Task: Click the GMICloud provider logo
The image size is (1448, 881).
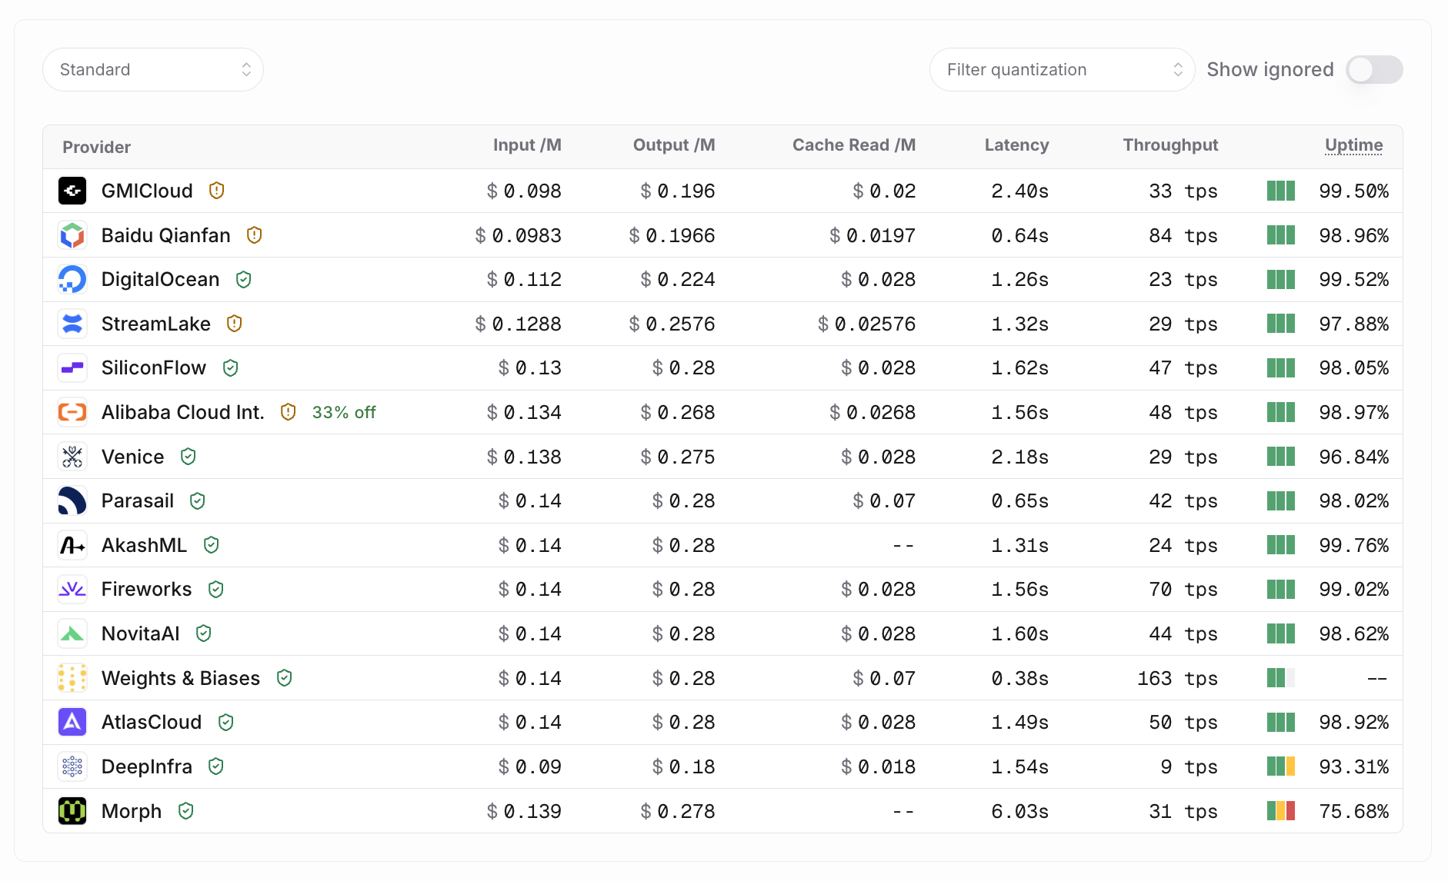Action: click(x=72, y=191)
